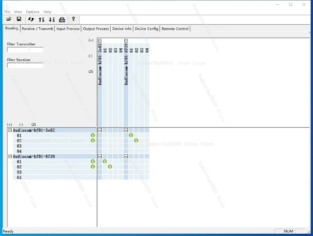Collapse the Audiocom-bf01-3e82 receiver tree node
Viewport: 313px width, 236px height.
10,130
